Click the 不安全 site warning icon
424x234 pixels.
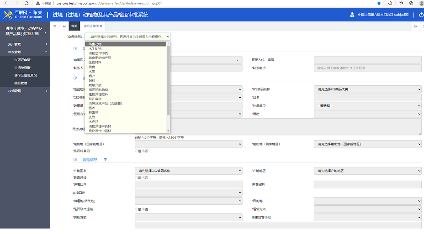[x=38, y=3]
